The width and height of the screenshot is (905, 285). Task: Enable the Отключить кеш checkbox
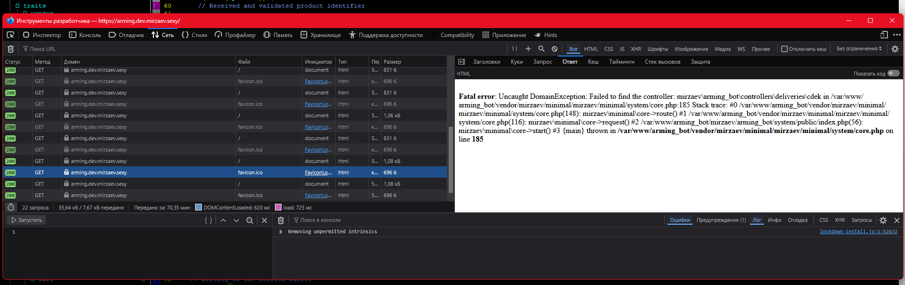pyautogui.click(x=784, y=49)
